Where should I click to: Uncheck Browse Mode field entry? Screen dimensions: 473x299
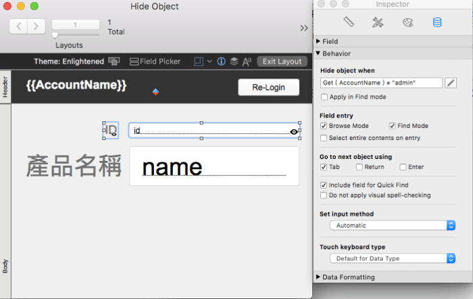[x=324, y=126]
